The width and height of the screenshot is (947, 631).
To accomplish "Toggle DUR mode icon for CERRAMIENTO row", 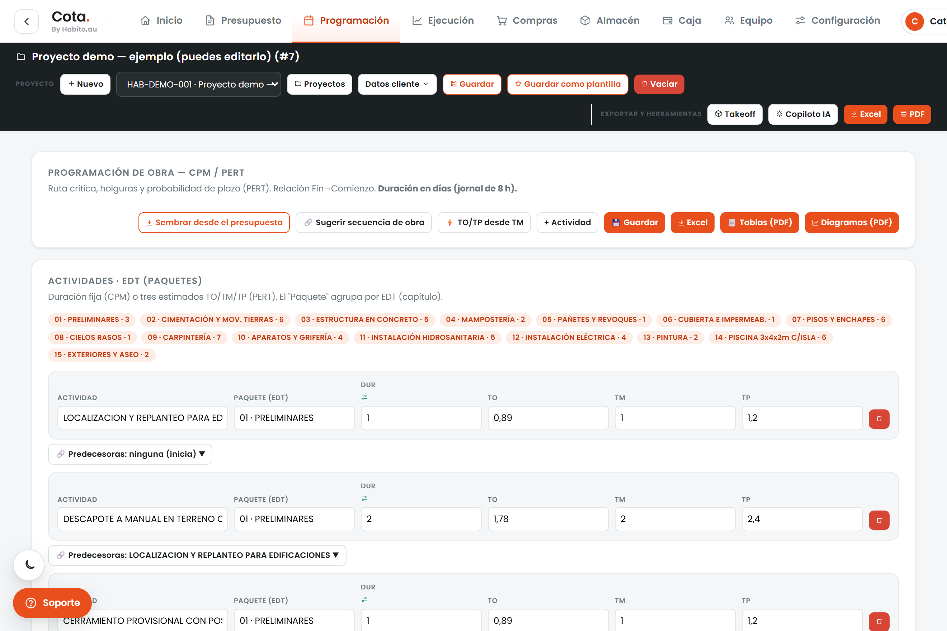I will pyautogui.click(x=364, y=599).
